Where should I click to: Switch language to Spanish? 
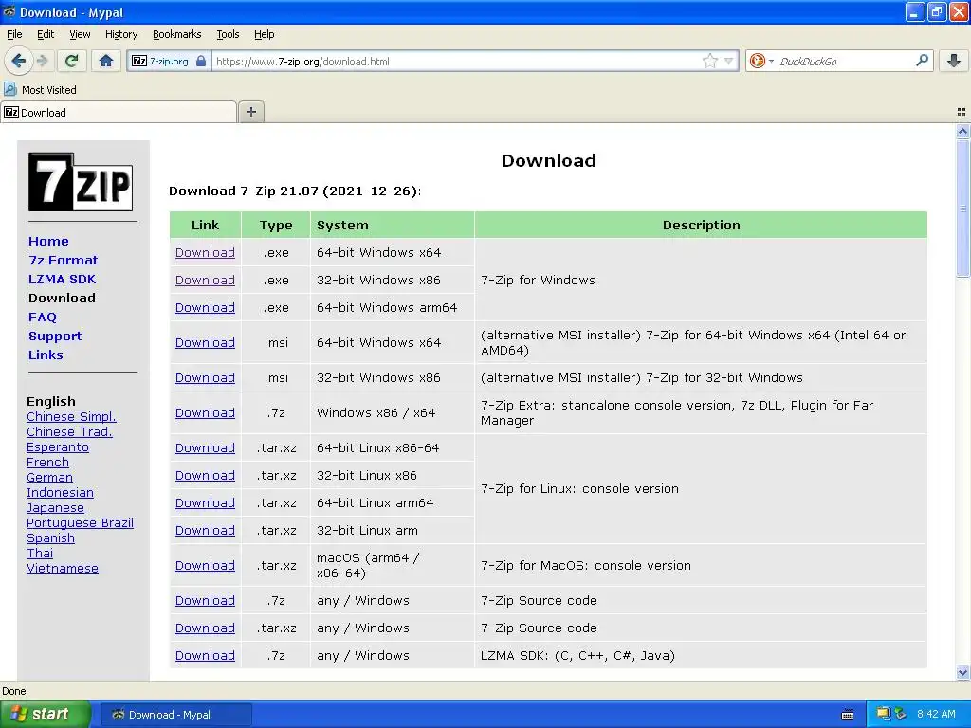tap(50, 538)
